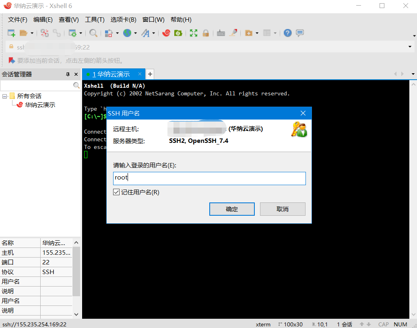Image resolution: width=417 pixels, height=328 pixels.
Task: Click the xterm status bar entry
Action: 263,324
